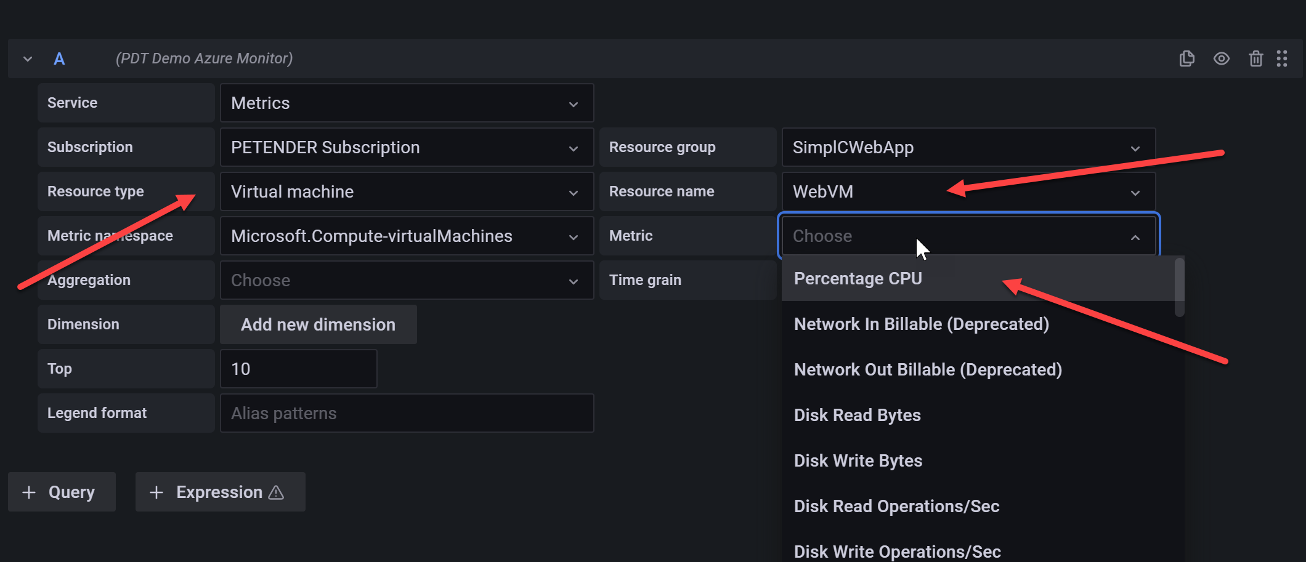This screenshot has height=562, width=1306.
Task: Click the Legend format Alias patterns field
Action: tap(407, 413)
